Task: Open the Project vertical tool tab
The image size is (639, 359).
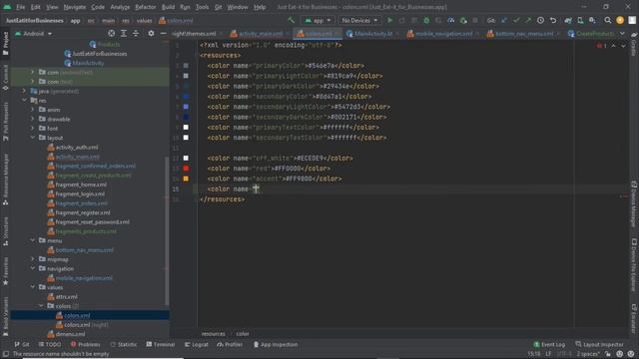Action: (5, 43)
